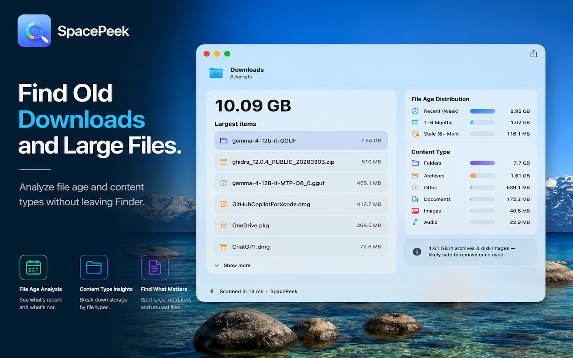Click the 8.95 GB recent value

point(520,111)
